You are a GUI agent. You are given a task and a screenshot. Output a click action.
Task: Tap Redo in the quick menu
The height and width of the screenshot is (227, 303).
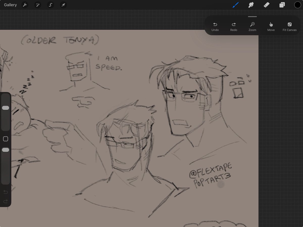[234, 27]
